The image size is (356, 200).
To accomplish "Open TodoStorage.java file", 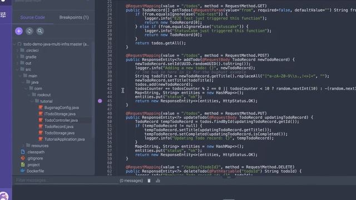I will tap(60, 133).
